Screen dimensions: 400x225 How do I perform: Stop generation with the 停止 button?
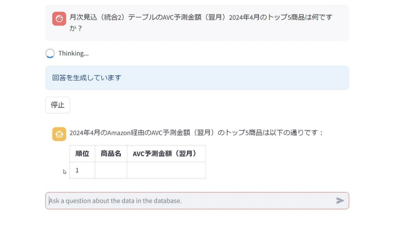click(58, 105)
